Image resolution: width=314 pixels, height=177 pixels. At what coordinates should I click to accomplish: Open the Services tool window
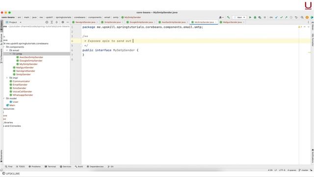[65, 167]
